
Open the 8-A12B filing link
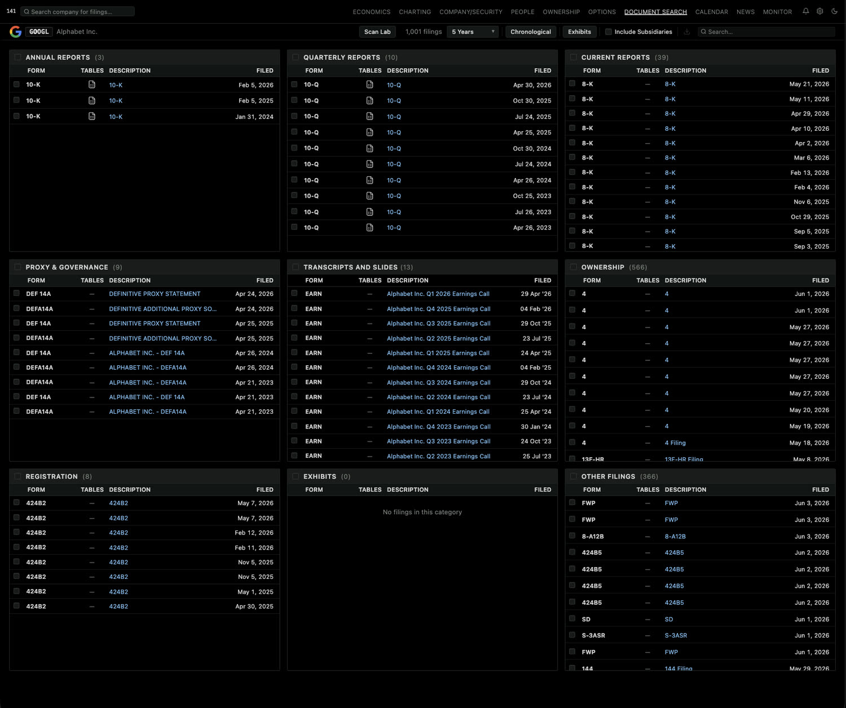675,536
